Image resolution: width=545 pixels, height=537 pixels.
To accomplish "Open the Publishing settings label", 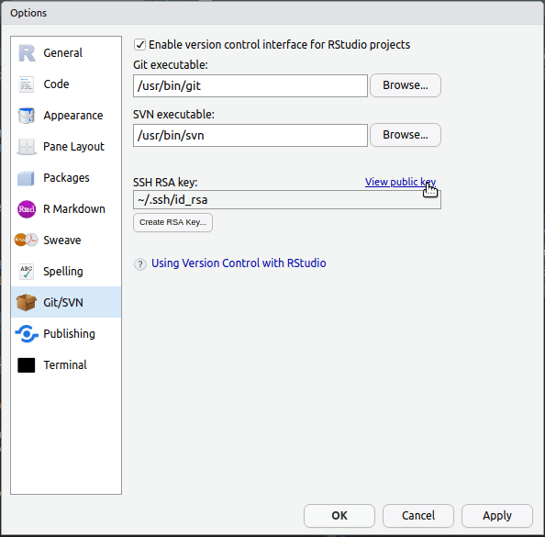I will pyautogui.click(x=69, y=333).
